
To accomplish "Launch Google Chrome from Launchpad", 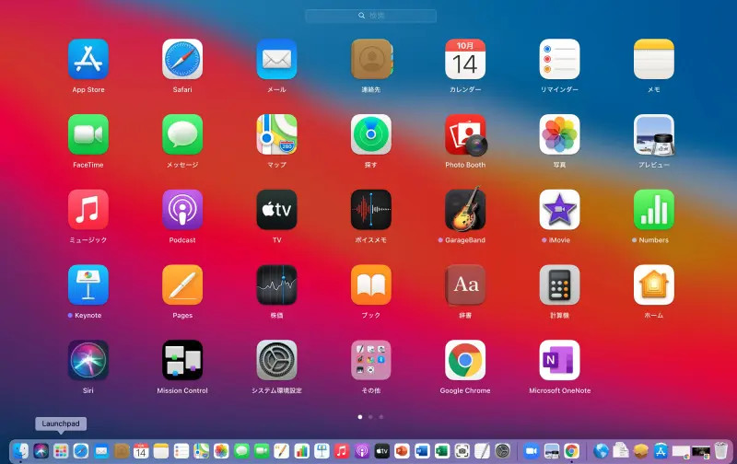I will click(465, 361).
